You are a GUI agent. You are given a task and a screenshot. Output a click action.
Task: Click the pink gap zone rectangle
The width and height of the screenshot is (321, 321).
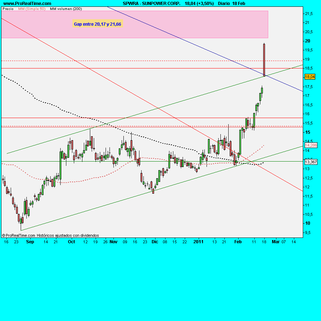pyautogui.click(x=134, y=24)
